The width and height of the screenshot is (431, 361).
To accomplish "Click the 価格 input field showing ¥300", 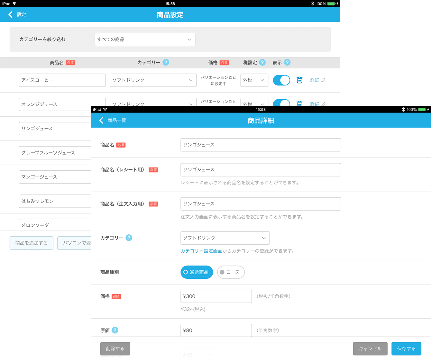I will coord(216,296).
